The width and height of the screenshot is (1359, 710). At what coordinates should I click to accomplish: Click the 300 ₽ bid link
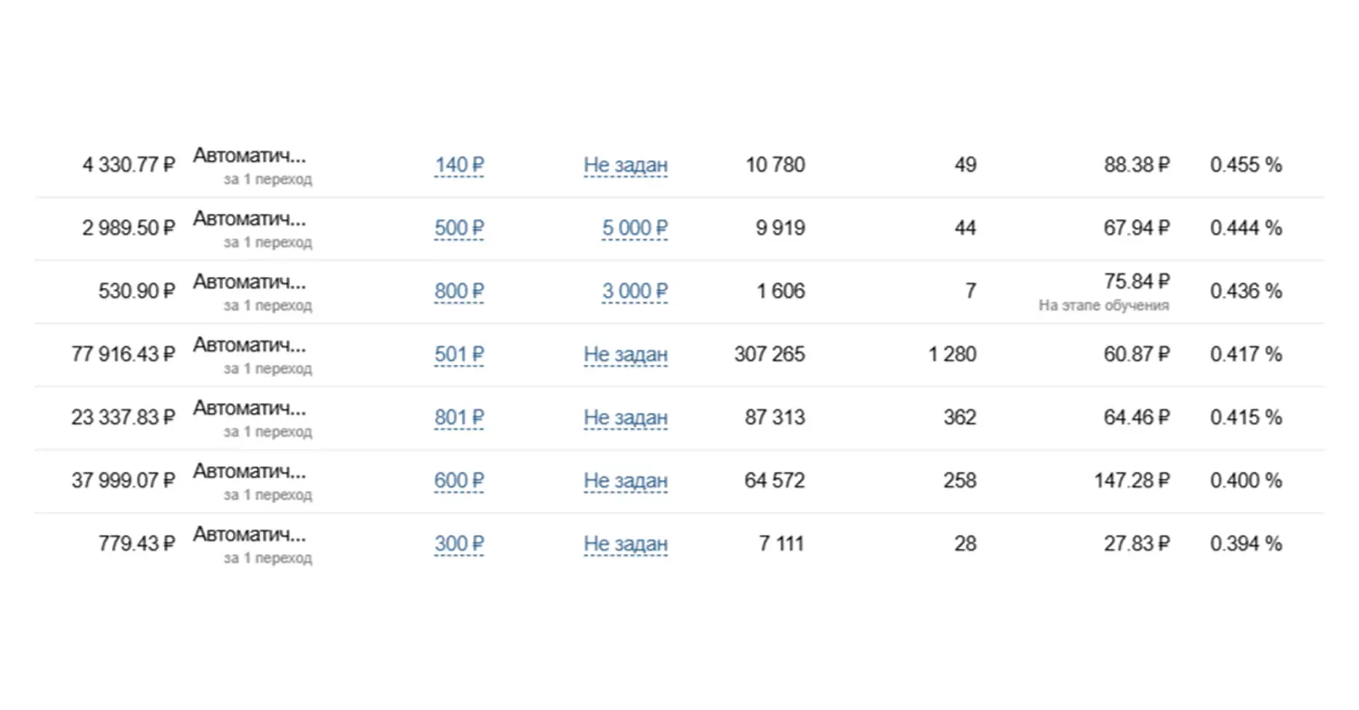click(459, 543)
